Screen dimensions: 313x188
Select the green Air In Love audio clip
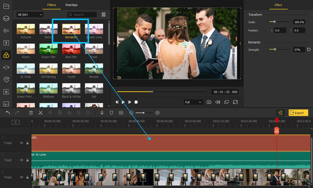click(171, 160)
